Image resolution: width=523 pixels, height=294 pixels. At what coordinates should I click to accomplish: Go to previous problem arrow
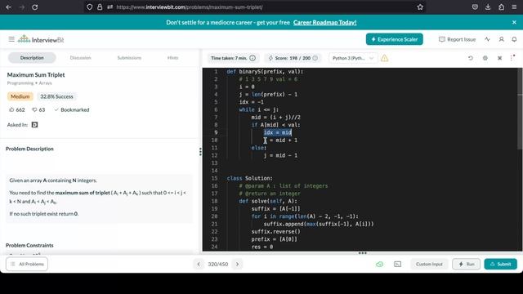click(x=199, y=264)
